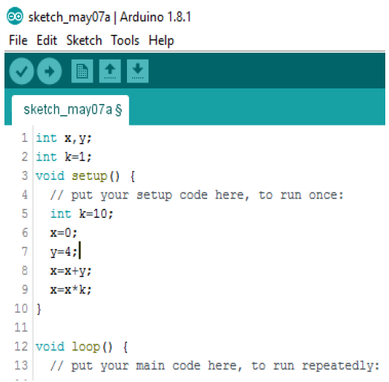
Task: Click on line 1 'int x,y;'
Action: tap(64, 138)
